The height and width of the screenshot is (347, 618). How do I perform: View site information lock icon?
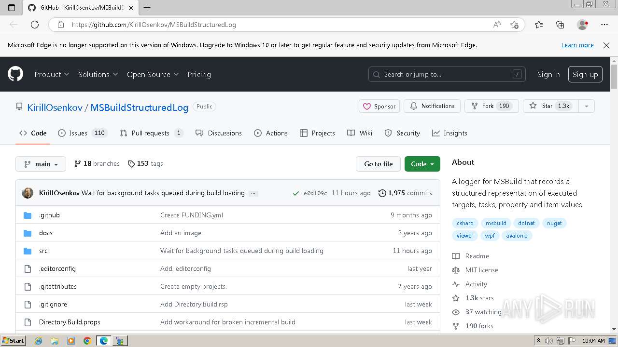(x=61, y=25)
